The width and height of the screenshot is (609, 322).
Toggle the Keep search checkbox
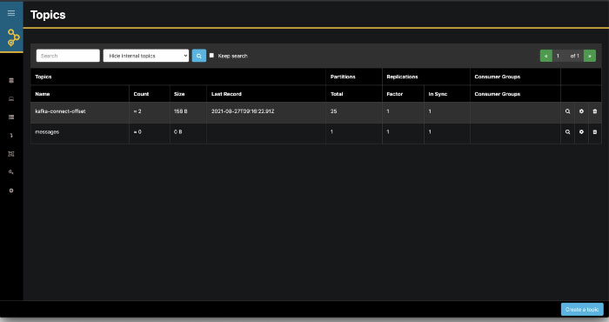211,56
